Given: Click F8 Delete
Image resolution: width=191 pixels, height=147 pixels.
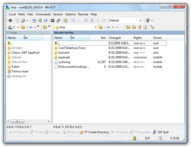Looking at the screenshot, I should (x=119, y=132).
